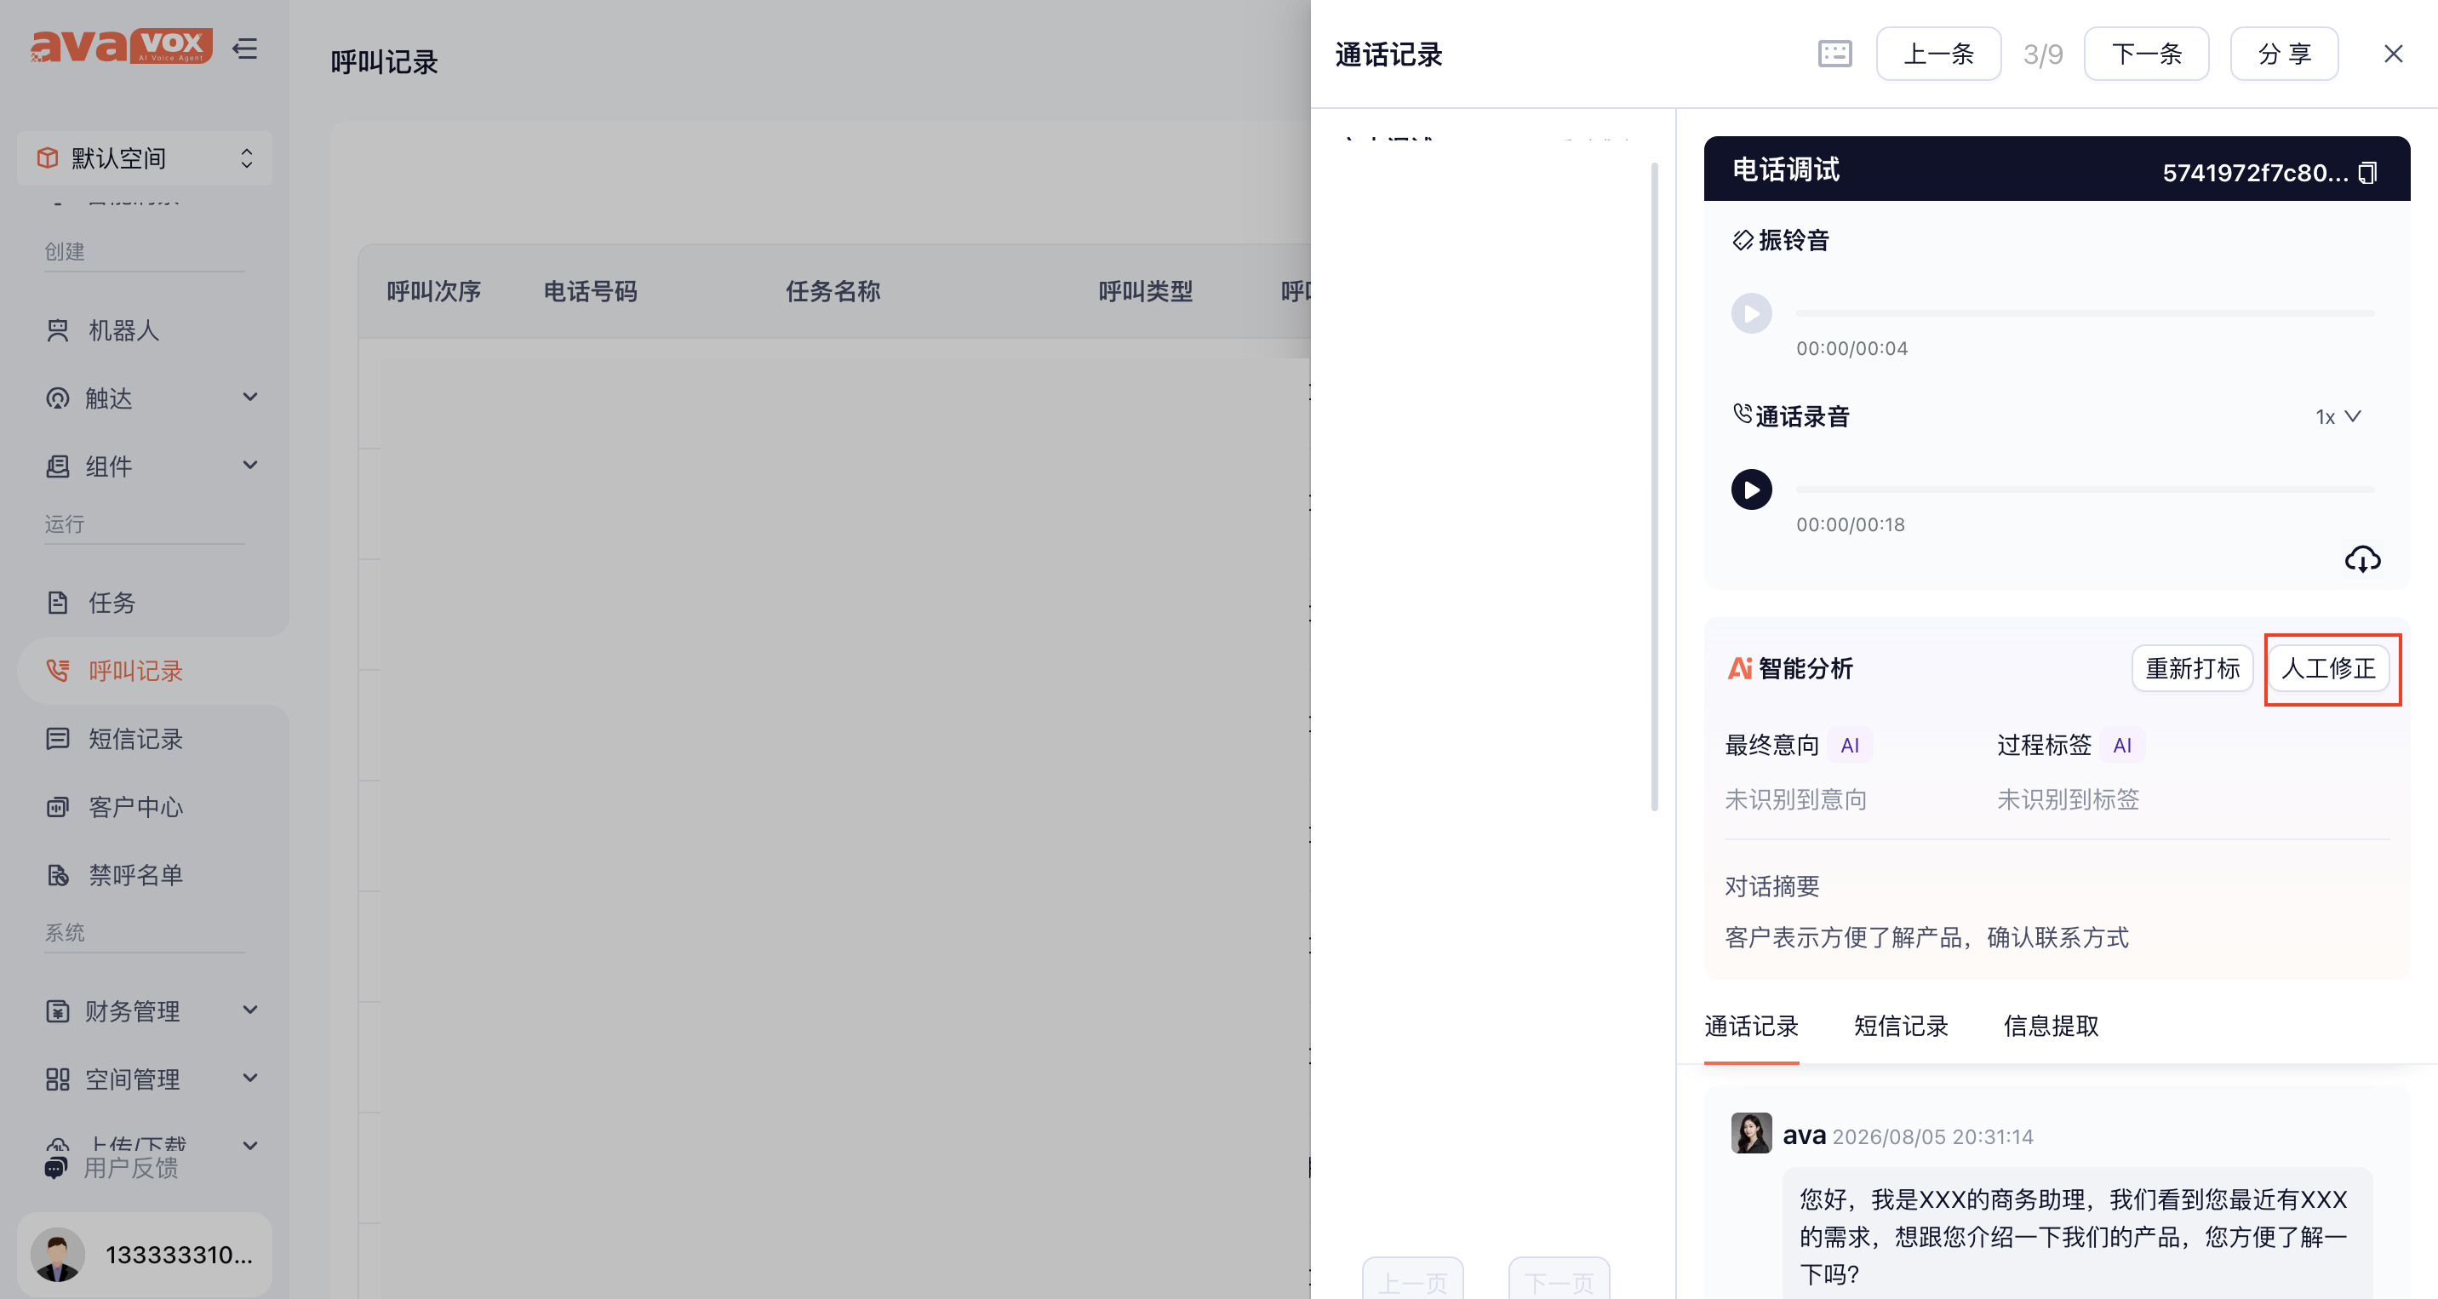Click ava's avatar in conversation

tap(1751, 1132)
